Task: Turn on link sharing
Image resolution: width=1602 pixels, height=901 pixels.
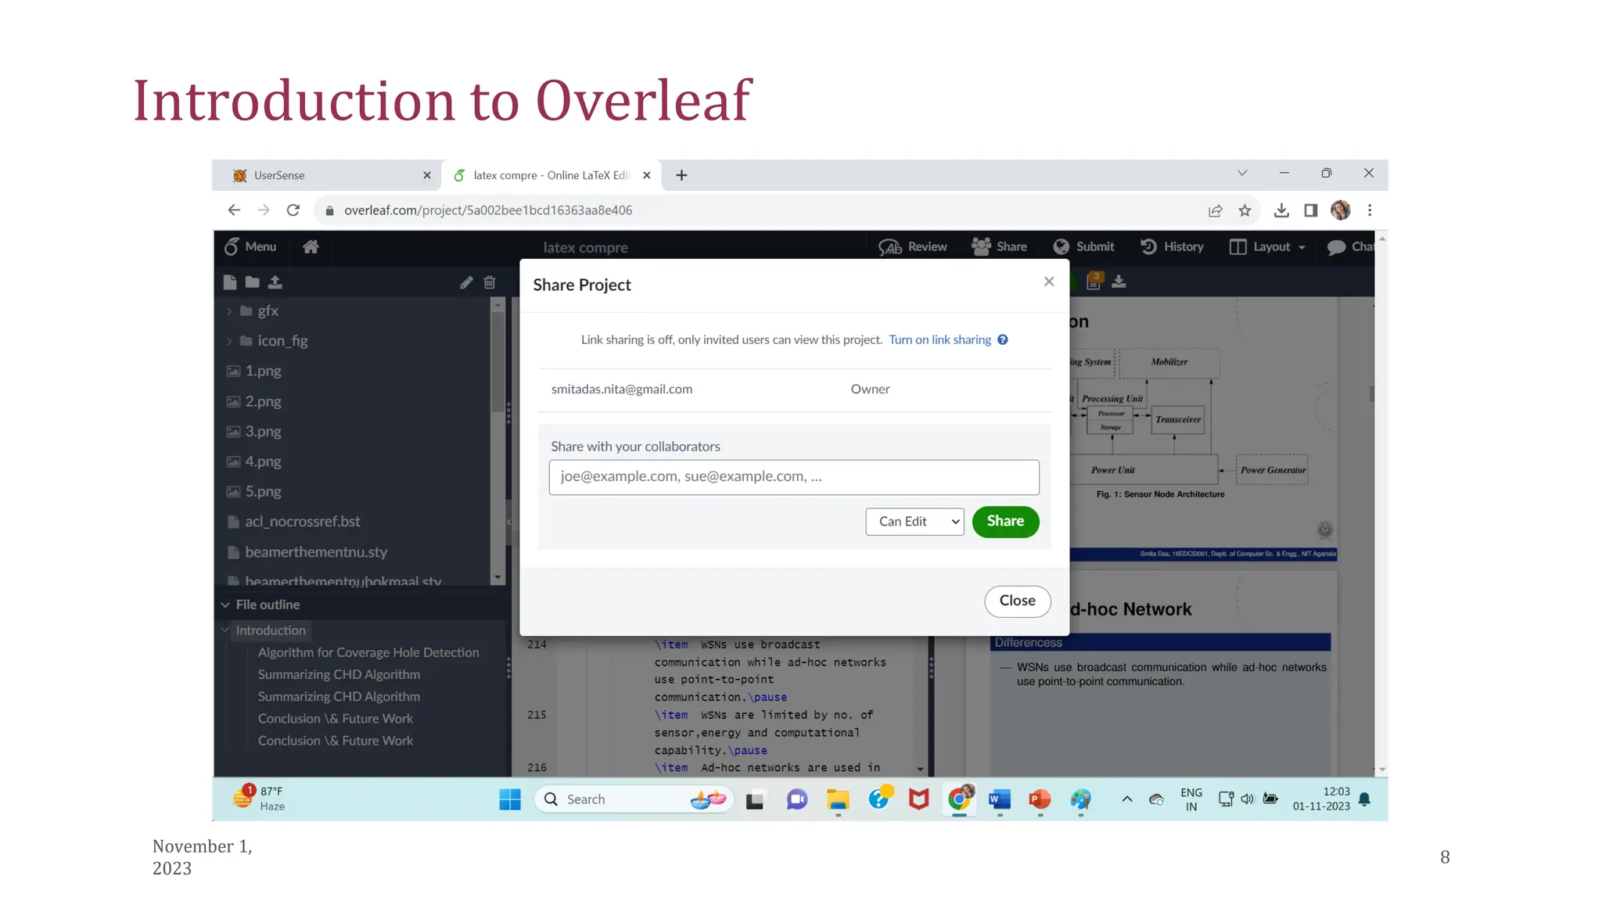Action: point(939,340)
